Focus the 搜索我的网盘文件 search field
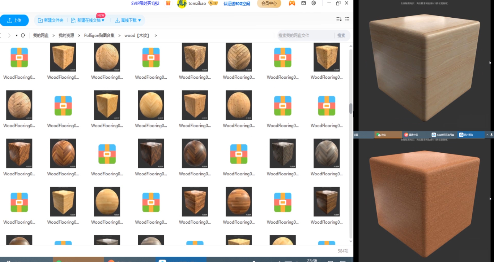This screenshot has height=262, width=494. point(305,35)
